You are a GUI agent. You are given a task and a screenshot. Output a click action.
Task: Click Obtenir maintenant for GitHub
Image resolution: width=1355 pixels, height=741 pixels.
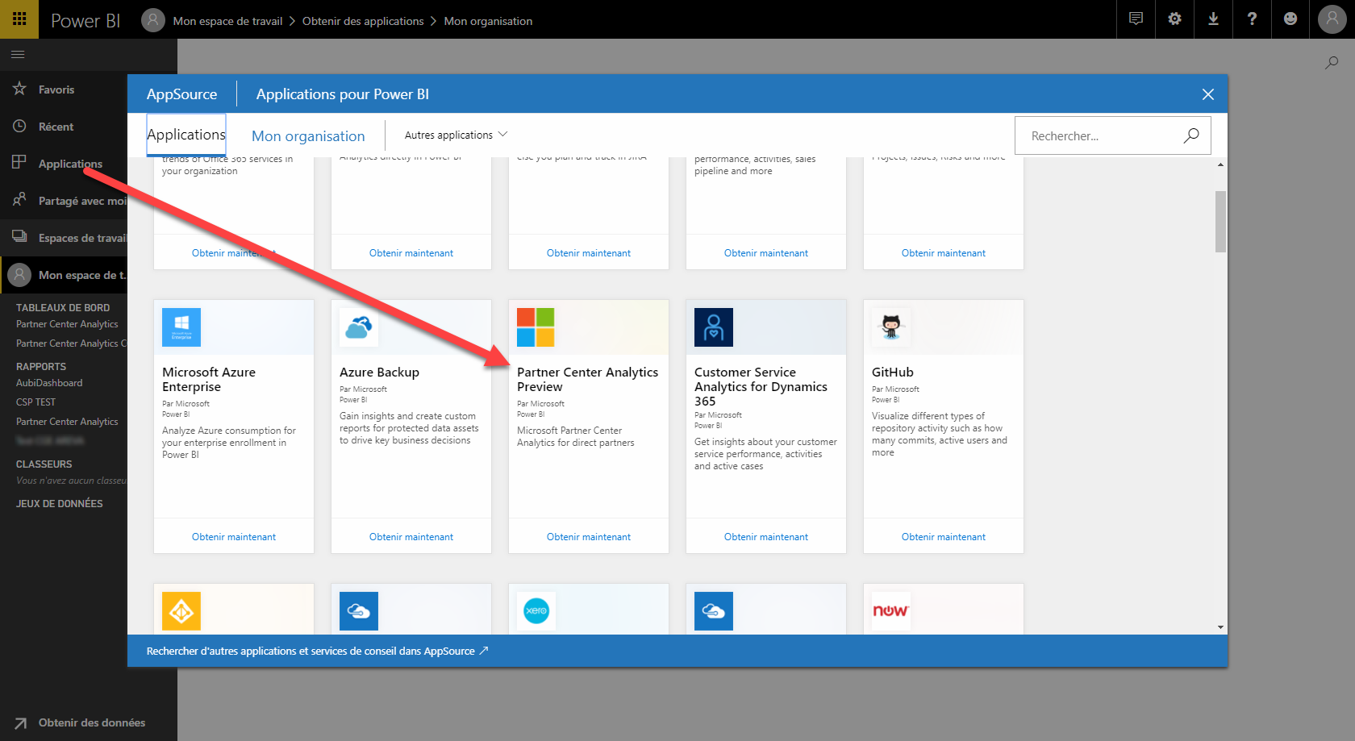[x=944, y=537]
